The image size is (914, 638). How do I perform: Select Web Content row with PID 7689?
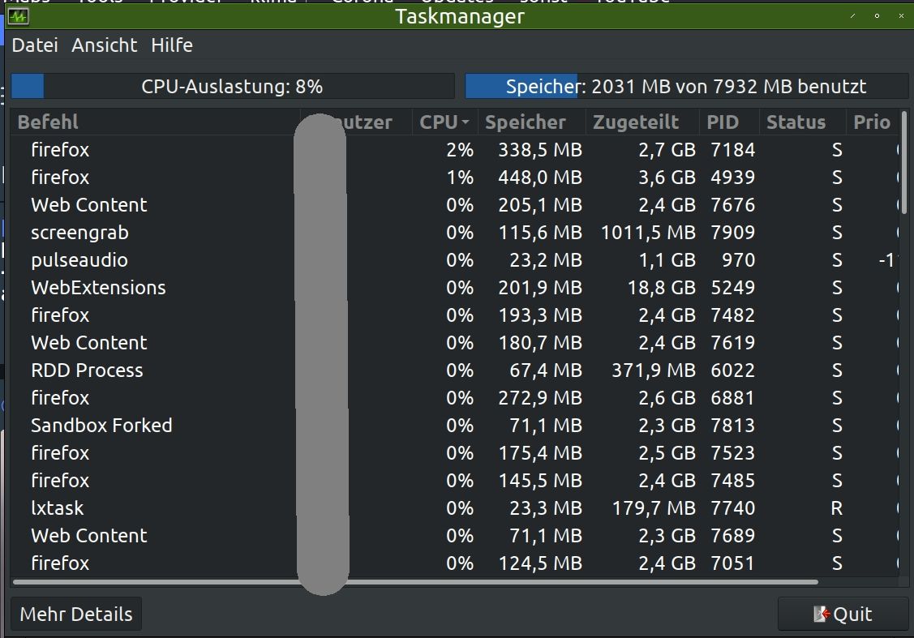[455, 536]
